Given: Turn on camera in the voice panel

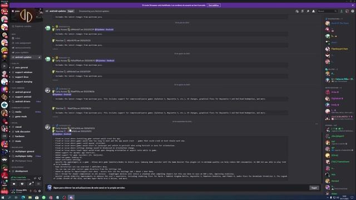Looking at the screenshot, I should pyautogui.click(x=14, y=184).
